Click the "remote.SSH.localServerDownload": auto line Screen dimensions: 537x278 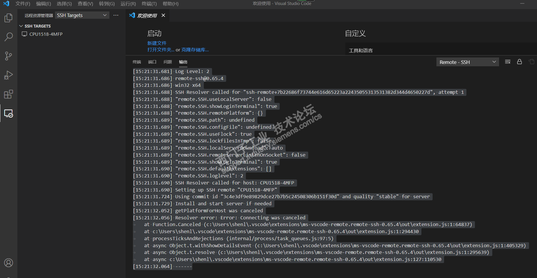pyautogui.click(x=208, y=148)
